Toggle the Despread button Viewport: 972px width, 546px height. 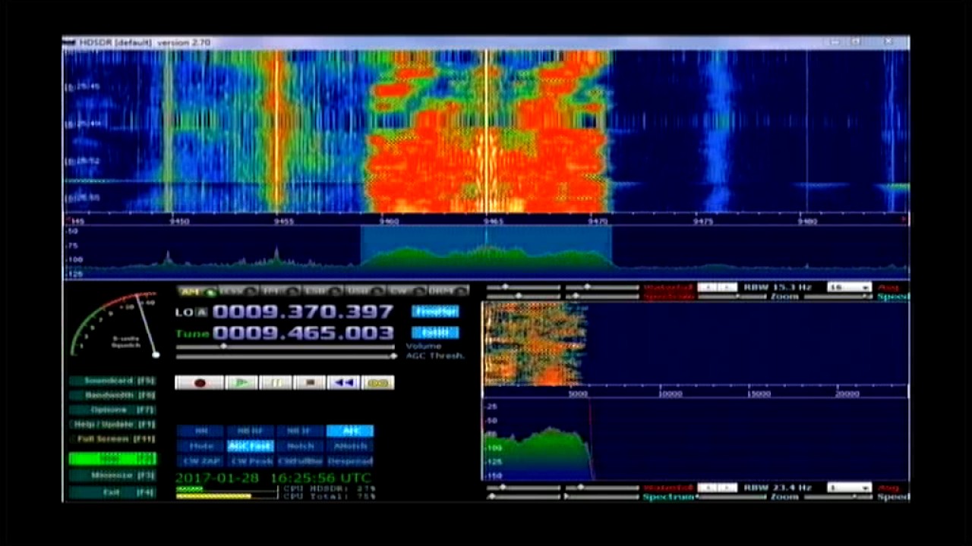[350, 461]
